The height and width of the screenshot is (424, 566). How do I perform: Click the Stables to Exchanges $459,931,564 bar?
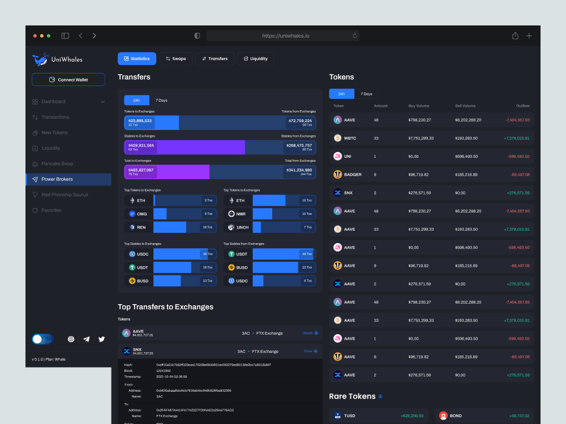click(185, 147)
